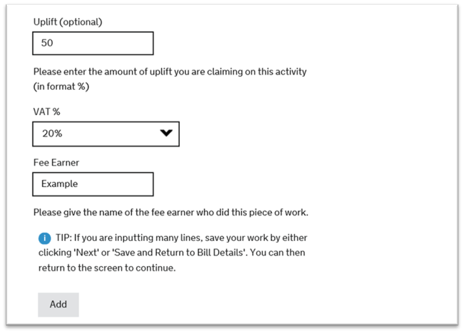Click the '(in format %)' hint line
The image size is (464, 333).
coord(61,86)
